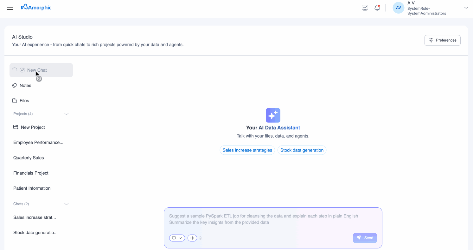Expand the user account dropdown top right

click(x=466, y=8)
